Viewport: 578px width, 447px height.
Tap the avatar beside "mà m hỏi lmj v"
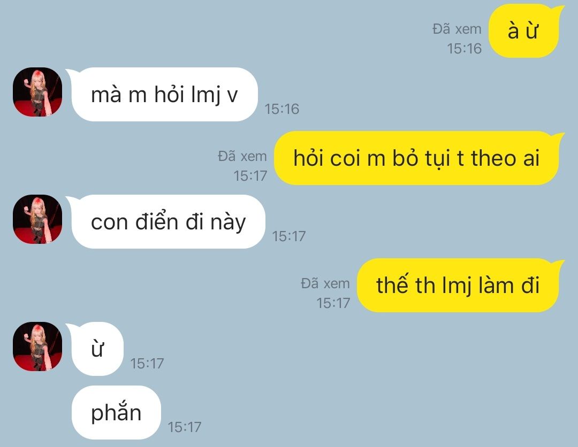pos(37,92)
